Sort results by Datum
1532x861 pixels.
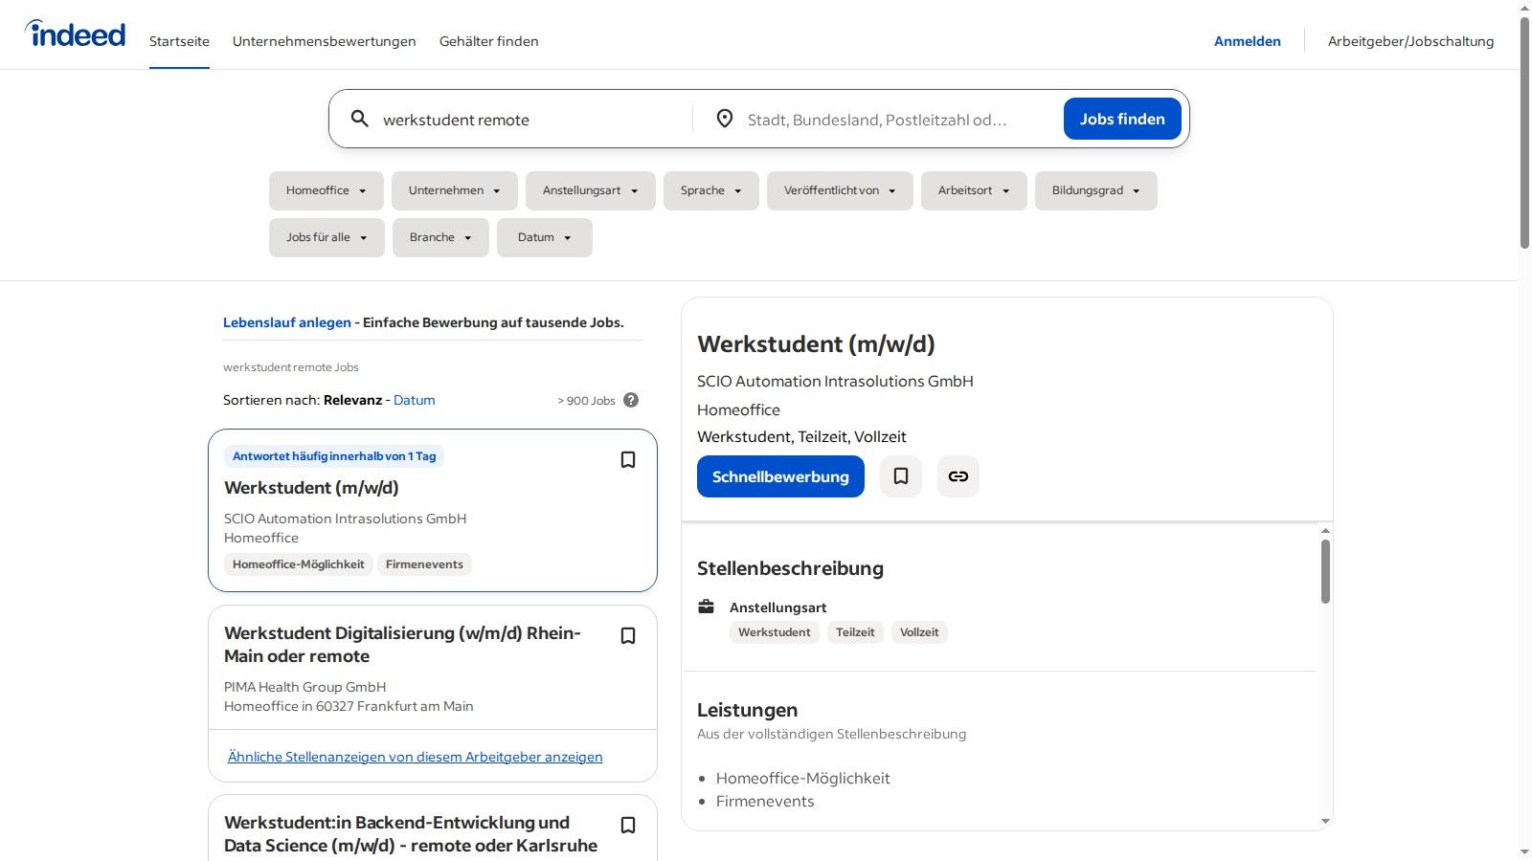point(414,400)
